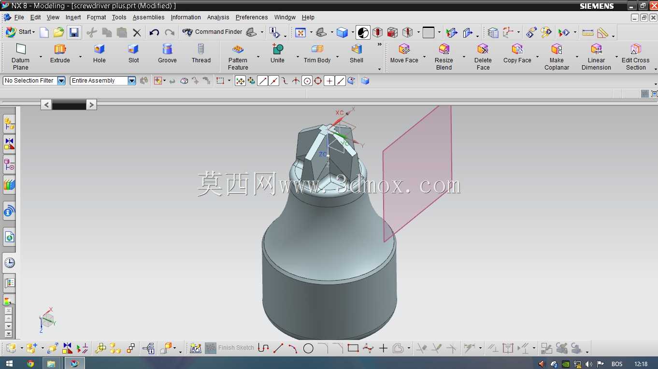Open the Analysis menu
The height and width of the screenshot is (369, 658).
218,17
